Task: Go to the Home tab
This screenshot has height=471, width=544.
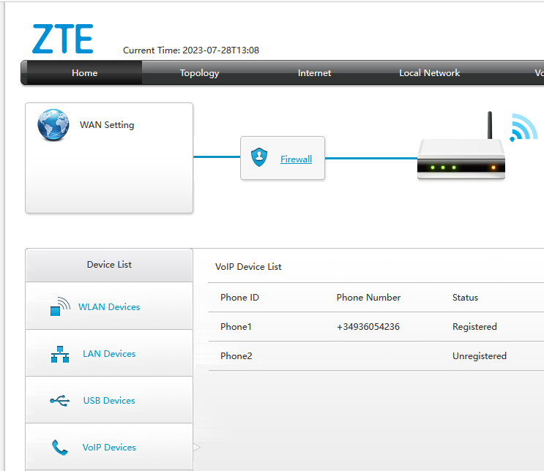Action: [84, 73]
